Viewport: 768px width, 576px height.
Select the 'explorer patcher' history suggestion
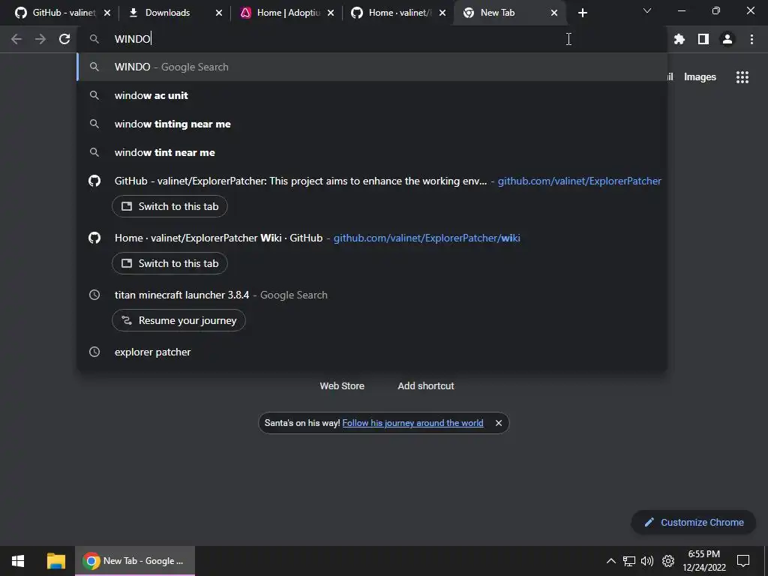tap(372, 352)
